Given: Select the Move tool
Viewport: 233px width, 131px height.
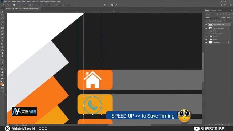Looking at the screenshot, I should click(x=3, y=12).
